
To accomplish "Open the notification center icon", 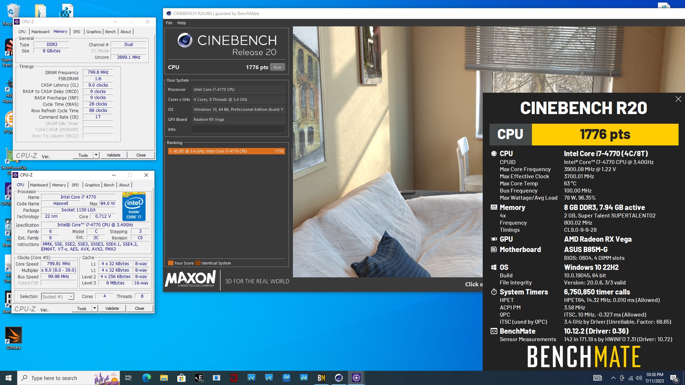I will 674,378.
